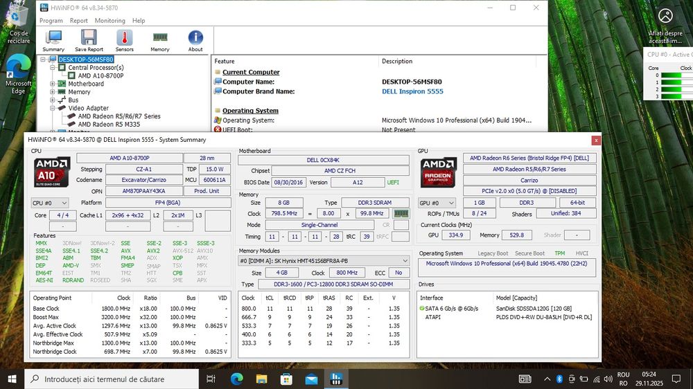Click the SATA drive green status icon
Screen dimensions: 693x389
(x=421, y=308)
